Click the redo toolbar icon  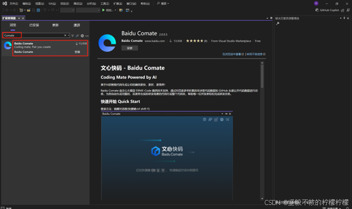(53, 10)
